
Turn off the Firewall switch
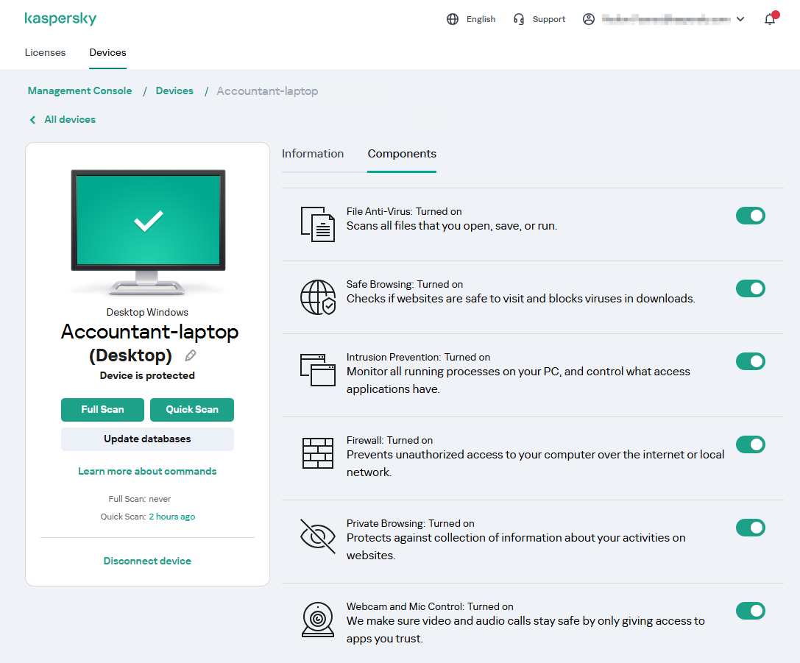(750, 444)
